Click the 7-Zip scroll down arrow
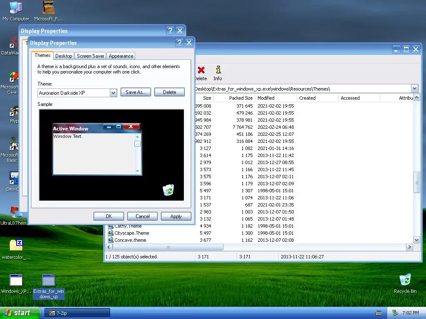This screenshot has width=426, height=319. pyautogui.click(x=416, y=240)
